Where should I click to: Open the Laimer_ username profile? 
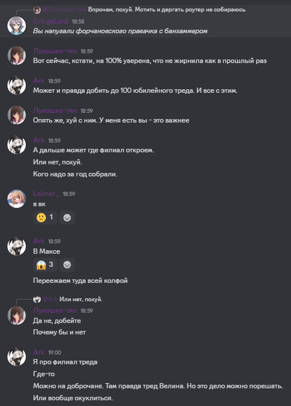(x=46, y=194)
